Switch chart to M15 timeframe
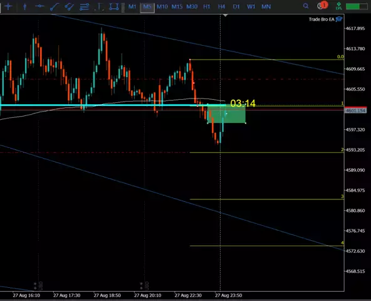Screen dimensions: 371x301 pyautogui.click(x=177, y=7)
